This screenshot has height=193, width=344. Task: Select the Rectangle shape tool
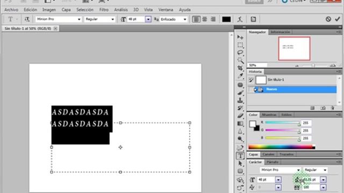click(x=240, y=171)
